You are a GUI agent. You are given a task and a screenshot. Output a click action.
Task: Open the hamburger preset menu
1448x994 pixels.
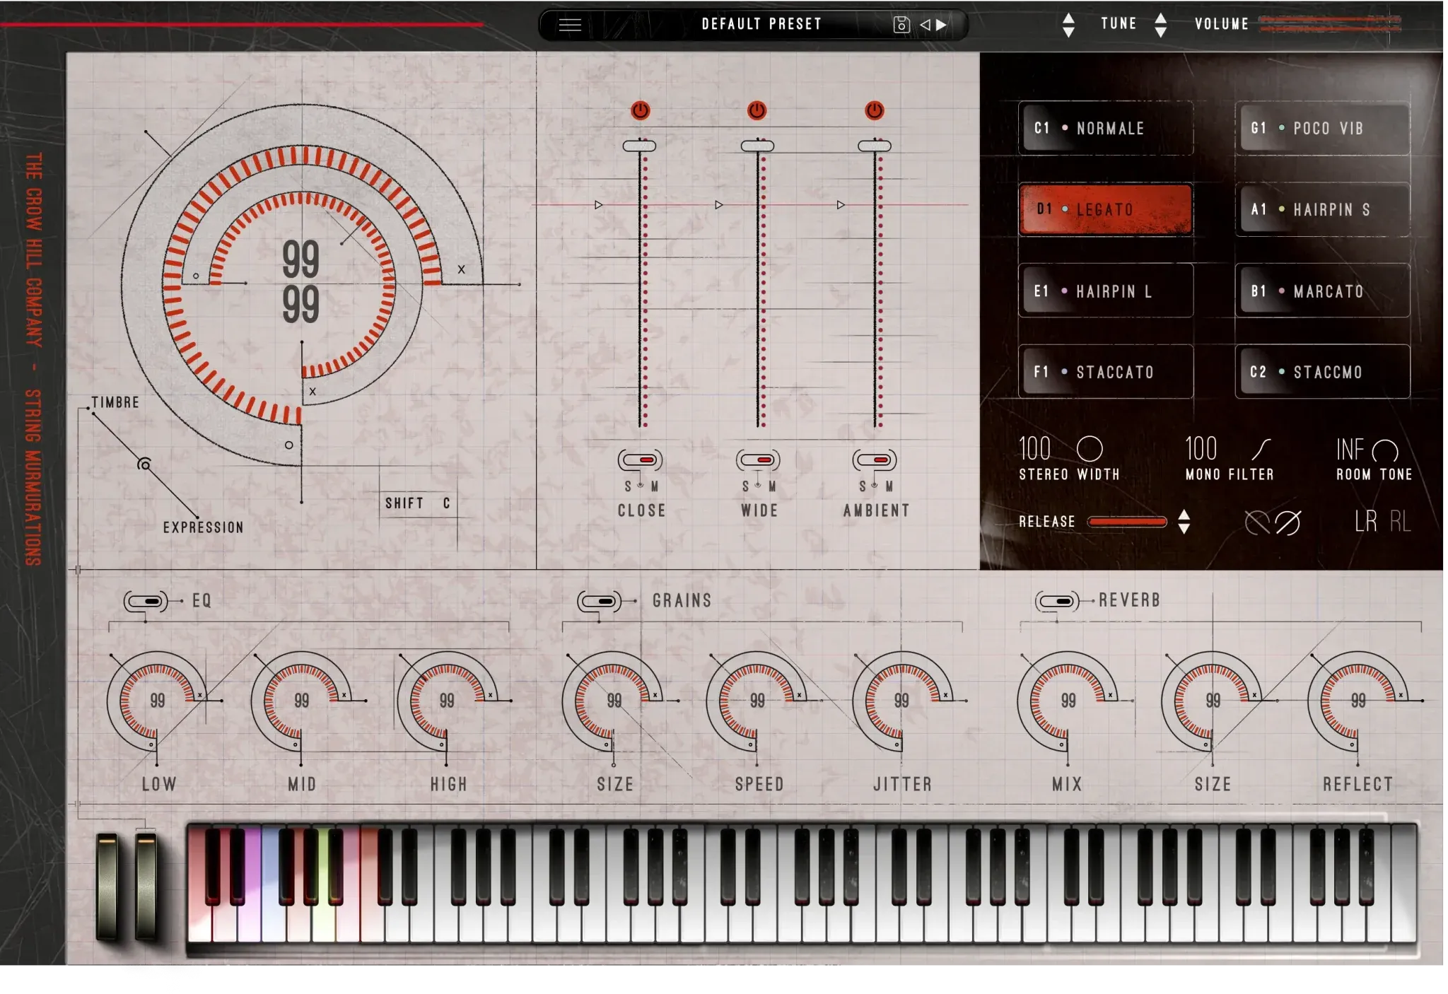coord(570,25)
